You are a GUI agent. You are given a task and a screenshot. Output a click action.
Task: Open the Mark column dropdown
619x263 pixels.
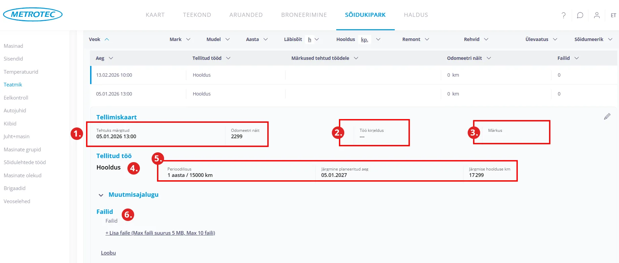pos(188,39)
